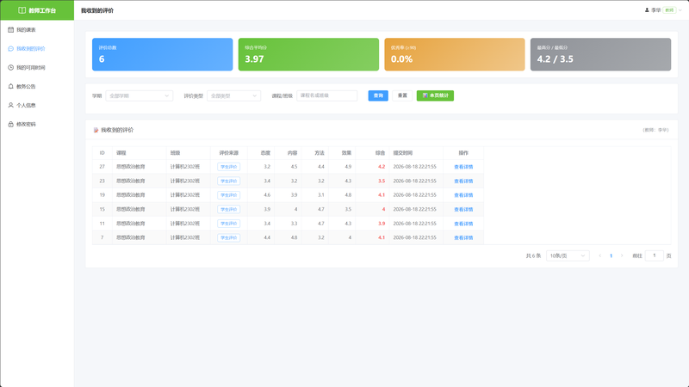Viewport: 689px width, 387px height.
Task: Click the calendar icon for 我的课表
Action: [11, 30]
